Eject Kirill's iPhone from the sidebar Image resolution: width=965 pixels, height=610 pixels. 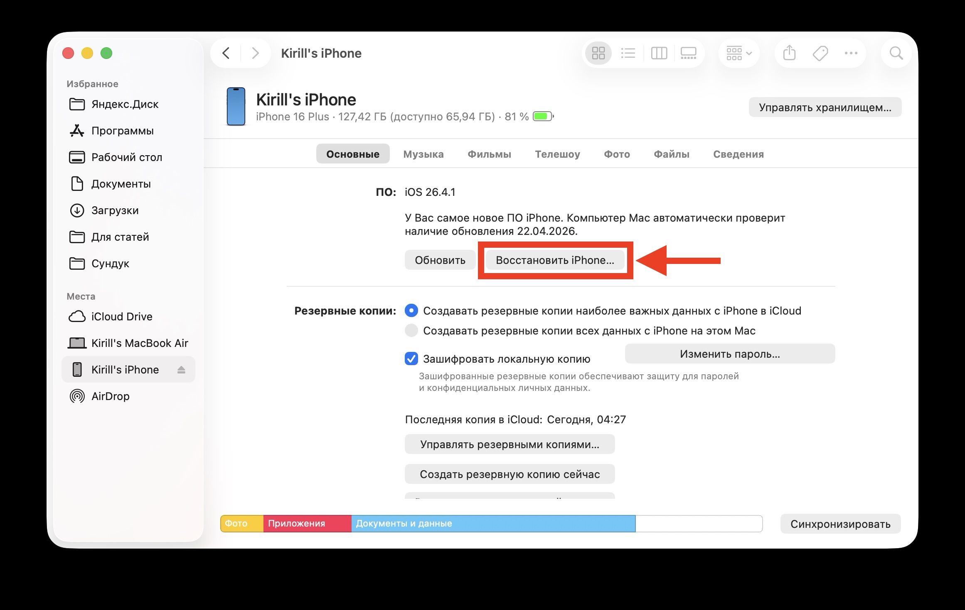click(182, 369)
